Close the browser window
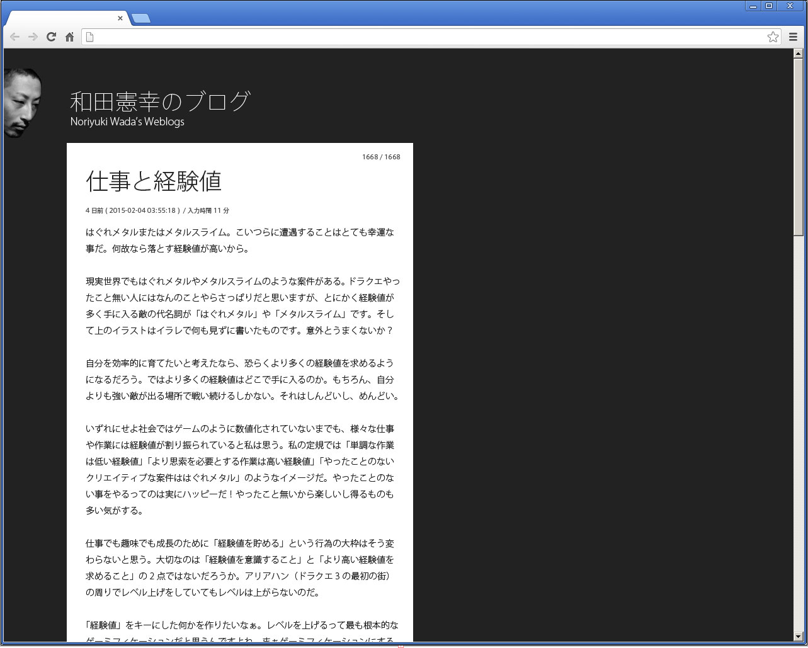The height and width of the screenshot is (648, 808). point(790,6)
